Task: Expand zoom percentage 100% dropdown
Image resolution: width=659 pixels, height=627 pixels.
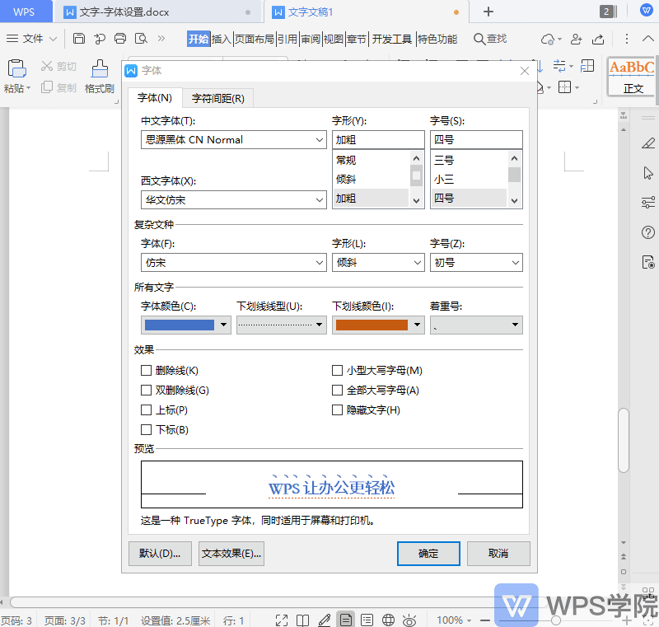Action: (454, 620)
